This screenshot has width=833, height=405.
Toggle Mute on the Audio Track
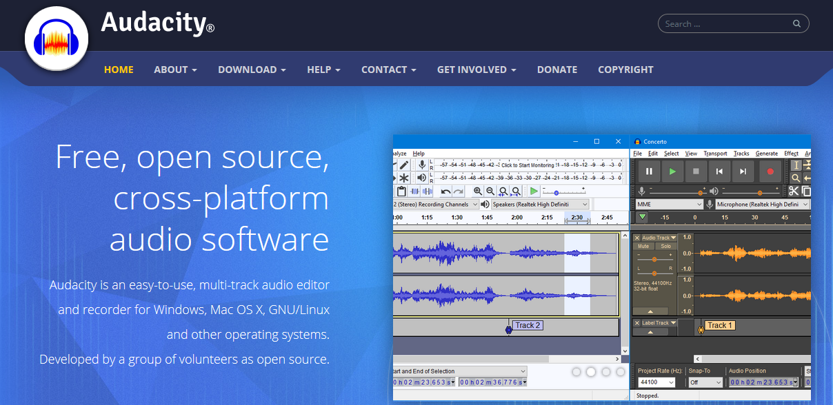coord(643,246)
